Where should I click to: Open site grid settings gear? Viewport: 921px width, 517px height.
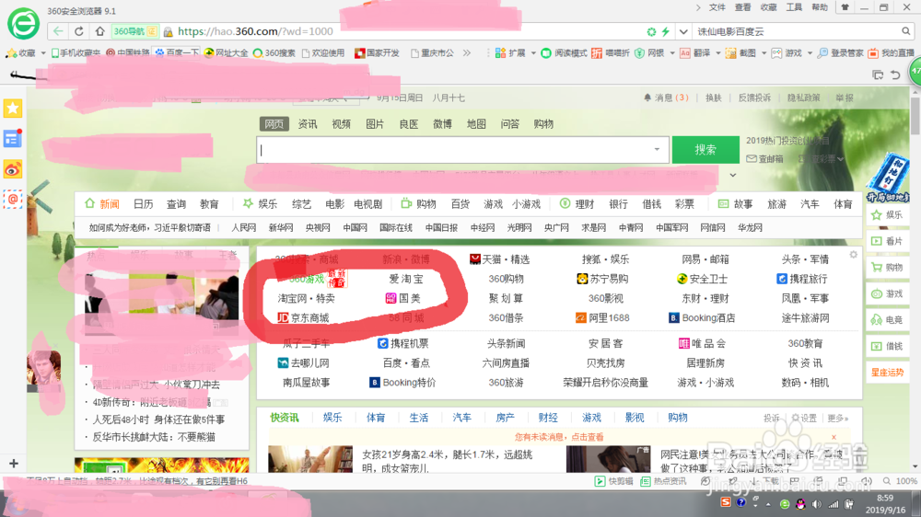(854, 255)
